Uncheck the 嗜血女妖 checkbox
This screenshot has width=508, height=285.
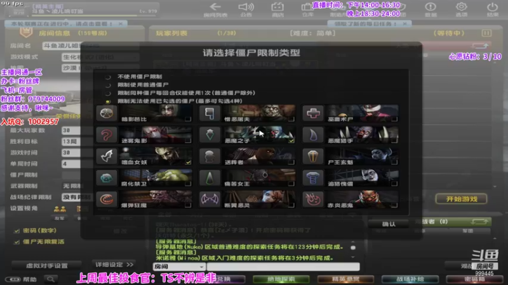[188, 162]
